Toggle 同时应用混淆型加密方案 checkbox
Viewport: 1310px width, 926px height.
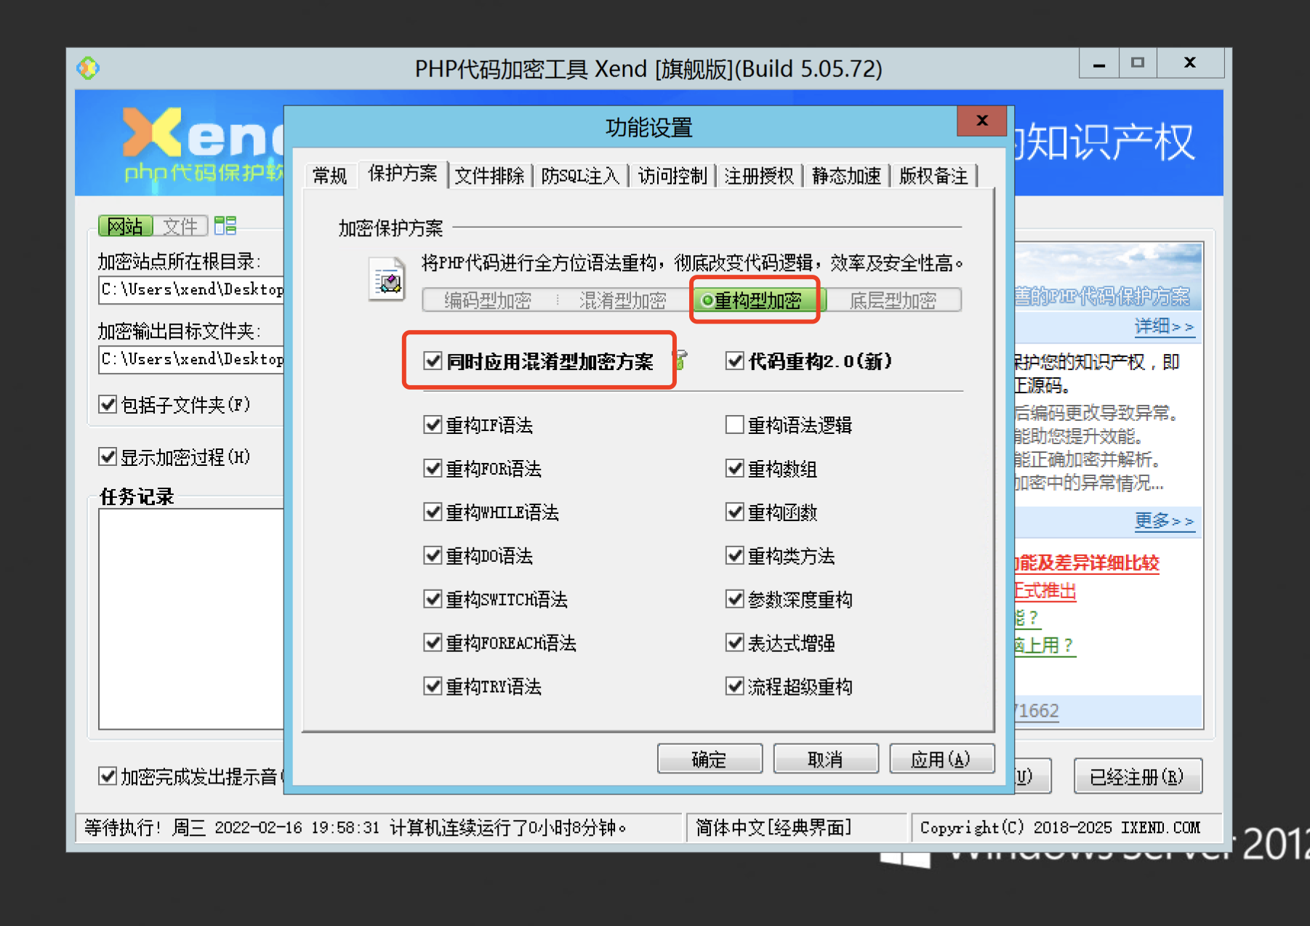(433, 361)
